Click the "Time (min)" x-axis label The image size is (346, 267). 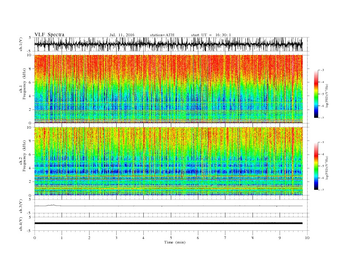(x=175, y=242)
